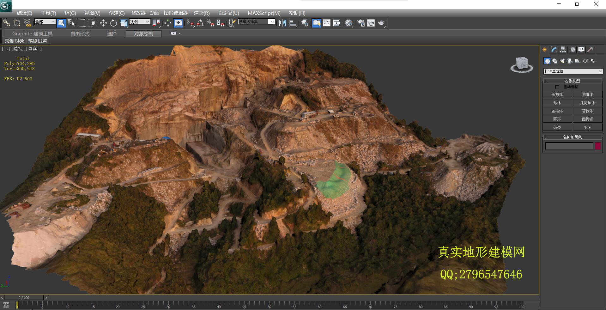Screen dimensions: 606x310
Task: Activate the Select Object arrow tool
Action: point(61,23)
